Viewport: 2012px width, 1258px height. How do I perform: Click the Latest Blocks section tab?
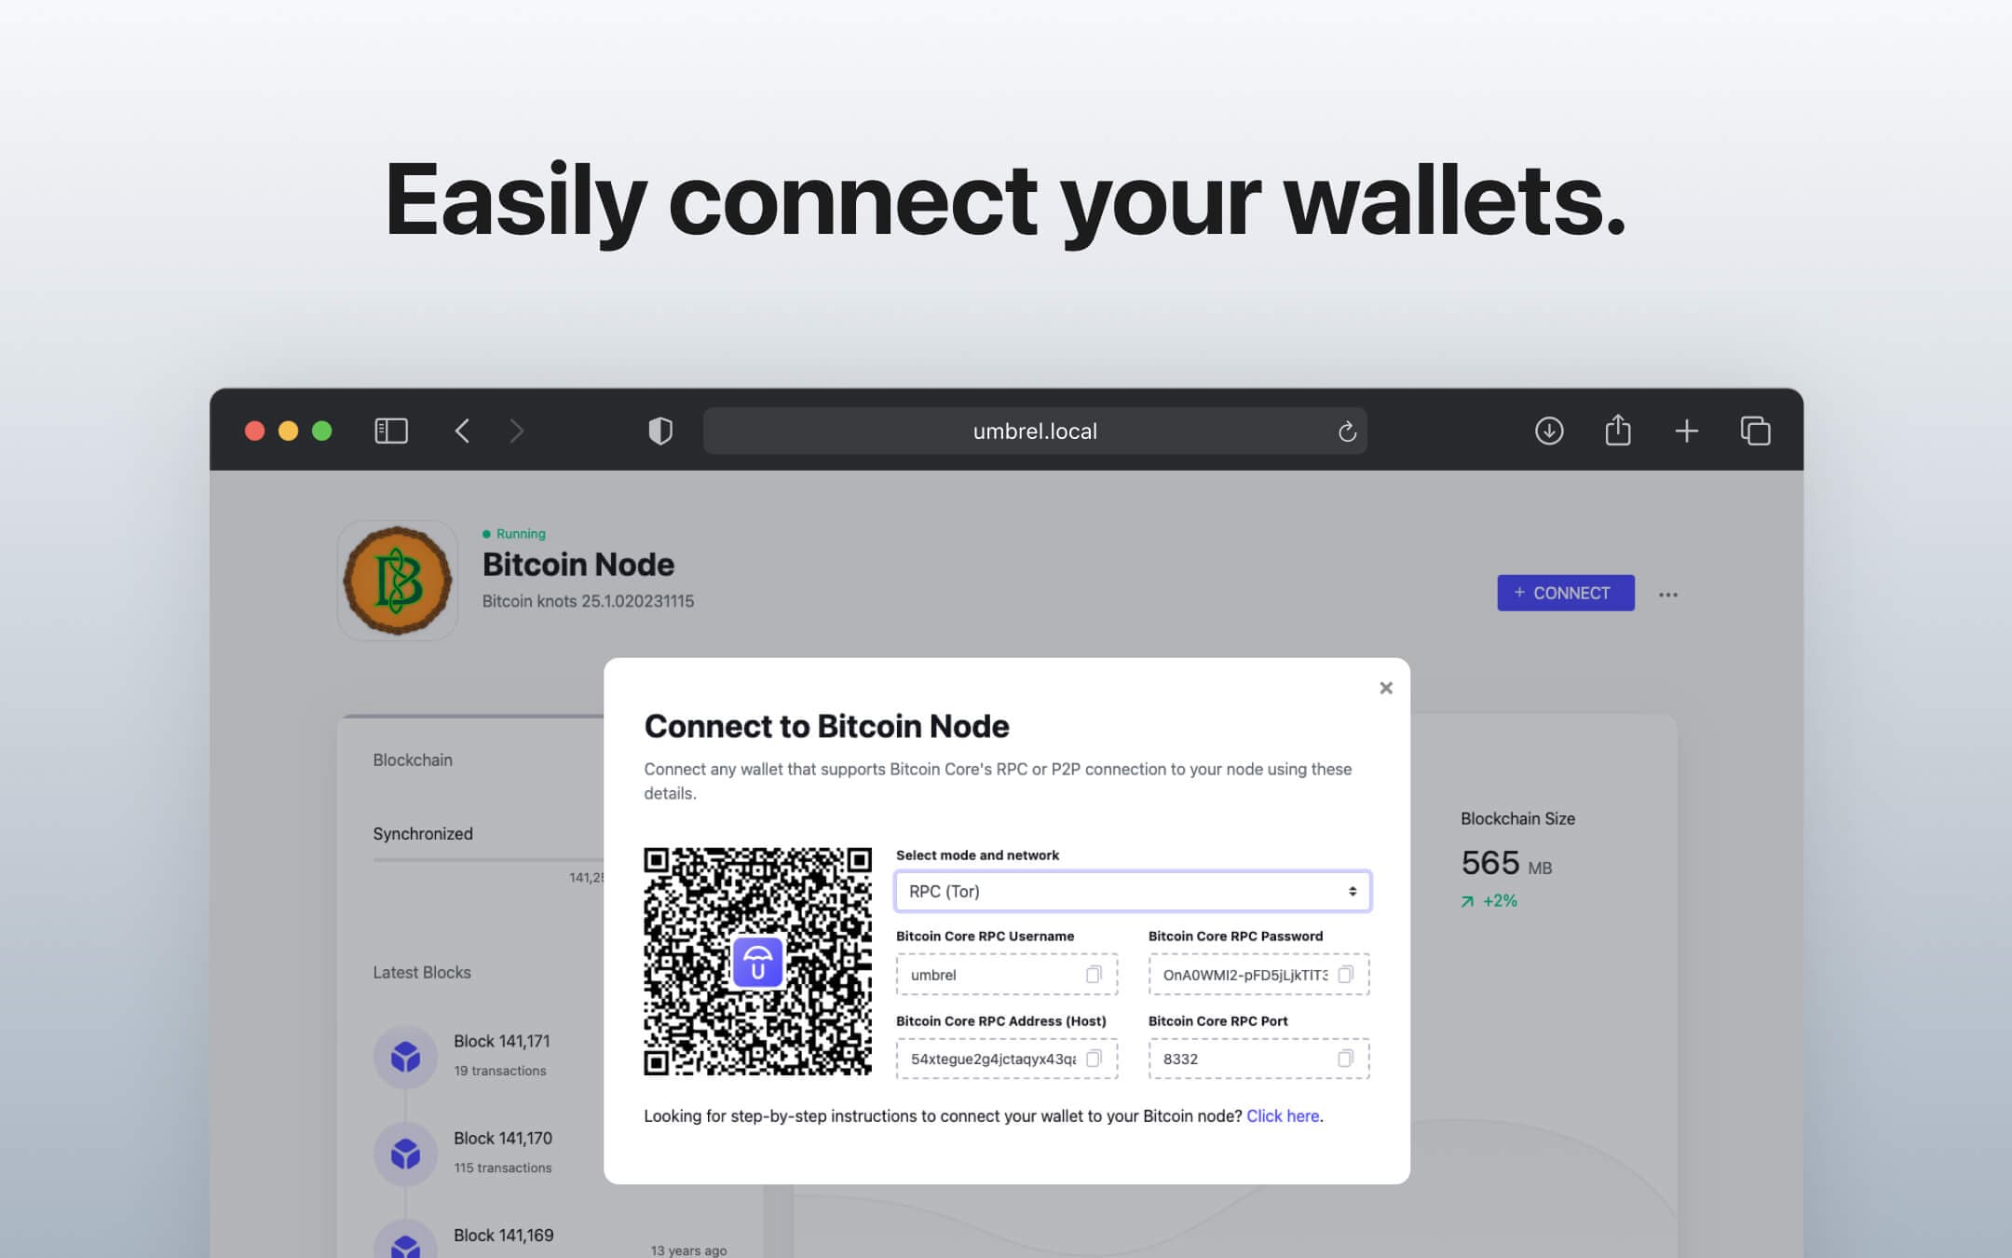pos(420,971)
